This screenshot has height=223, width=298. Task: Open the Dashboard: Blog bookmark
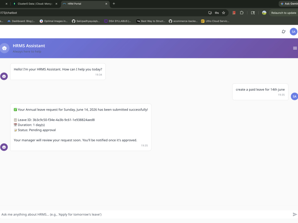pyautogui.click(x=21, y=21)
